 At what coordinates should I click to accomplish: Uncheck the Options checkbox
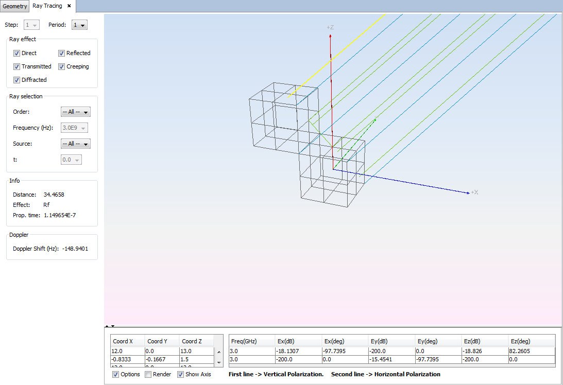(x=115, y=374)
